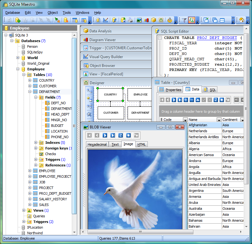Expand the Views (1) node
Image resolution: width=252 pixels, height=244 pixels.
pyautogui.click(x=24, y=210)
